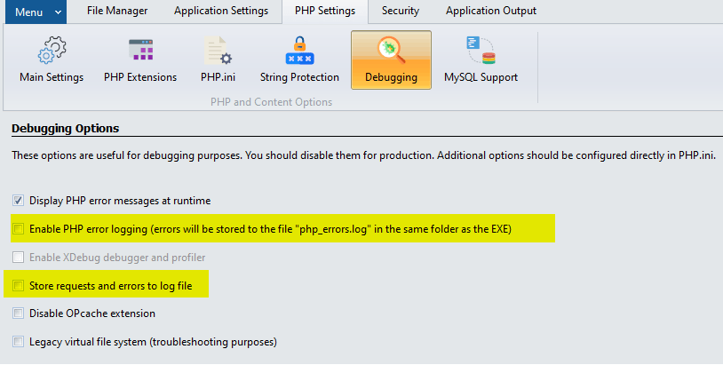This screenshot has height=365, width=723.
Task: Enable PHP error logging checkbox
Action: click(19, 229)
